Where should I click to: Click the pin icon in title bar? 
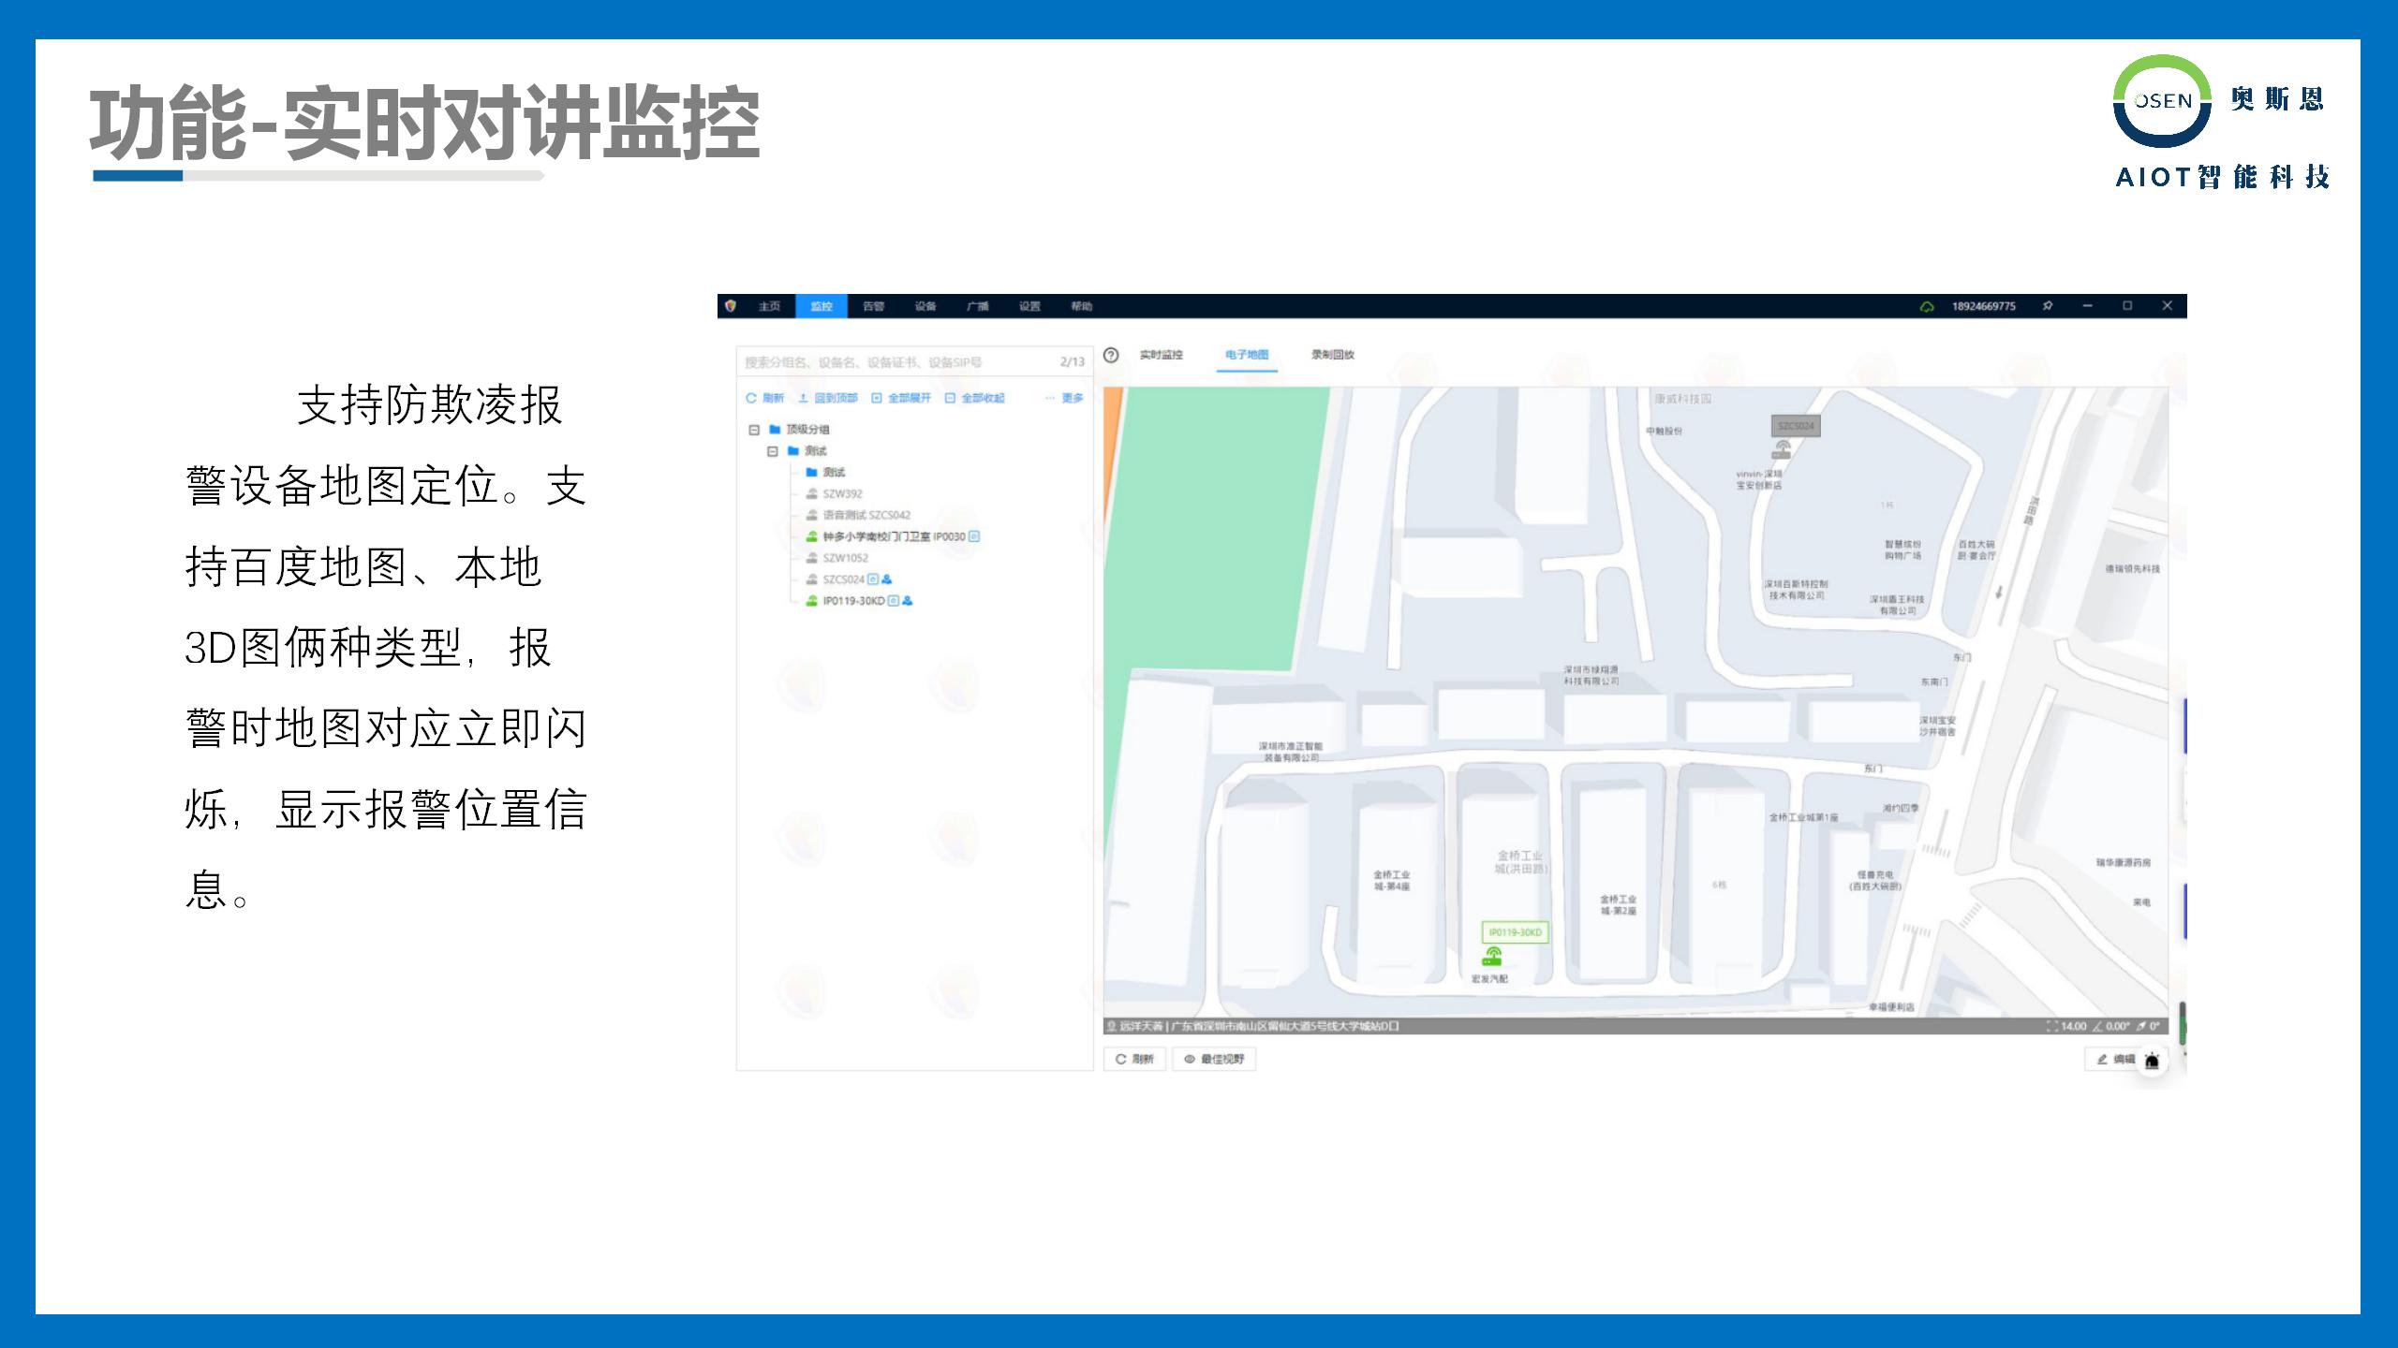tap(2048, 306)
